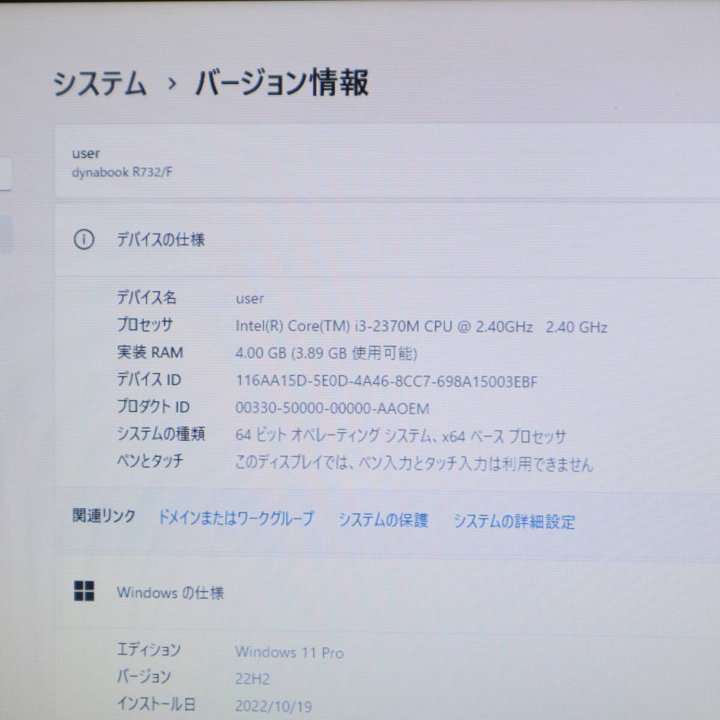Expand the デバイスの仕様 section header
The height and width of the screenshot is (720, 720).
point(387,240)
